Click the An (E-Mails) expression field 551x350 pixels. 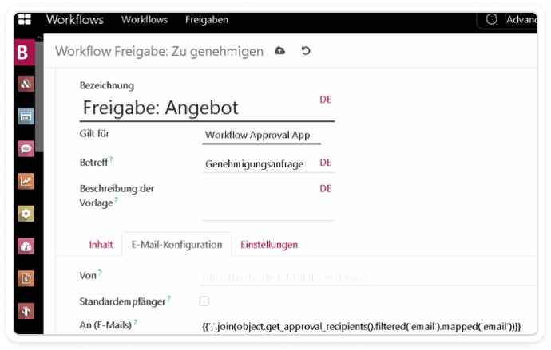pos(362,327)
